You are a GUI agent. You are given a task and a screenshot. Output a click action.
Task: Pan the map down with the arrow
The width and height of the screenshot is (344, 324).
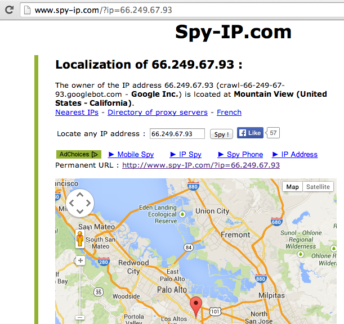[80, 211]
